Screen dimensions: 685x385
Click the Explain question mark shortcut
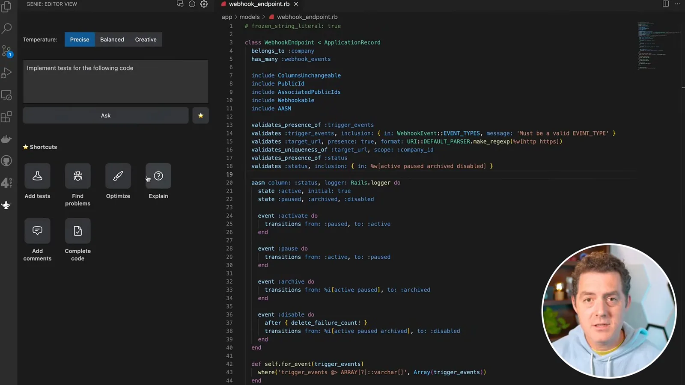tap(158, 176)
